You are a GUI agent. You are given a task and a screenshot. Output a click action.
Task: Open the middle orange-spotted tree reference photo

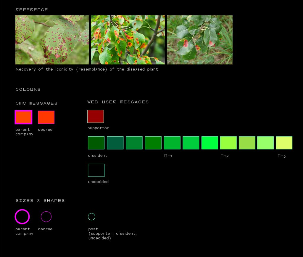coord(128,40)
